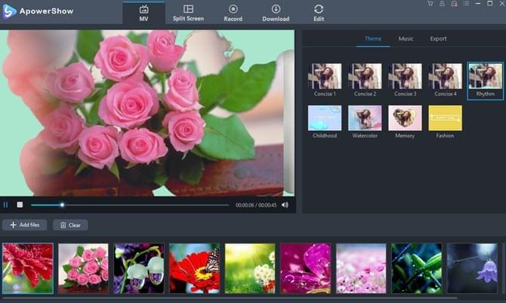Apply the Childhood theme

(x=325, y=118)
